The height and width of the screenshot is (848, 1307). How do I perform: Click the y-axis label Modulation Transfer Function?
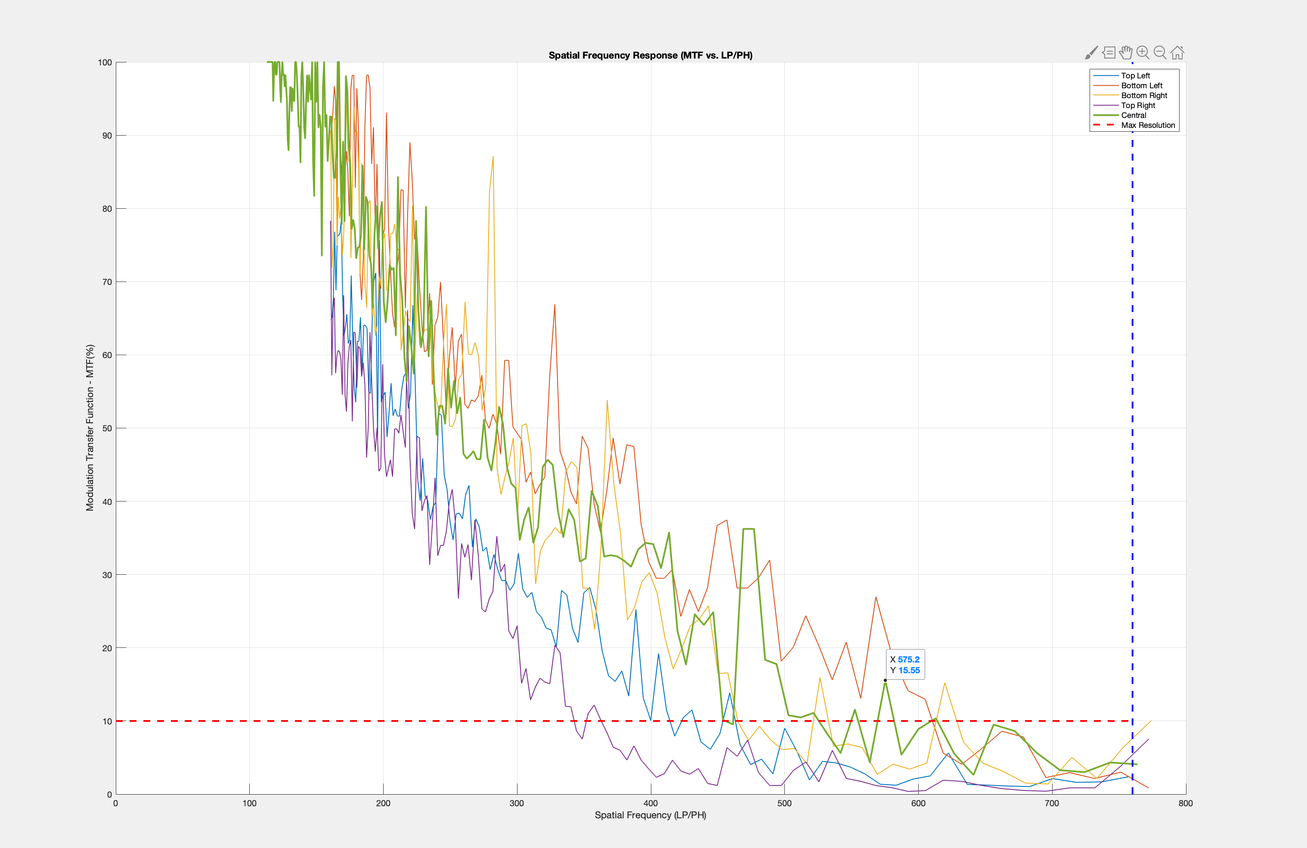90,427
